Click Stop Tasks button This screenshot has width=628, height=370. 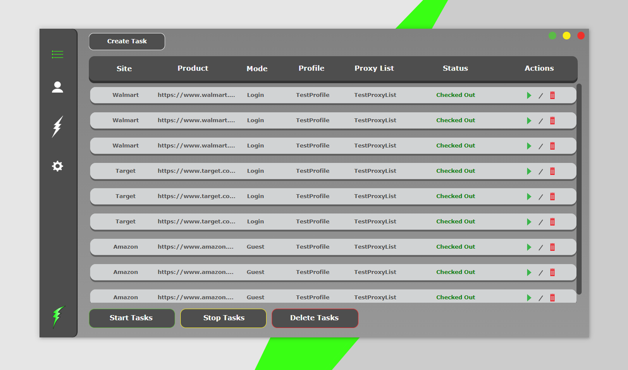223,318
